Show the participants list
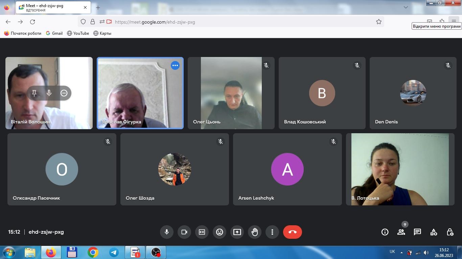Screen dimensions: 462x259 [401, 232]
